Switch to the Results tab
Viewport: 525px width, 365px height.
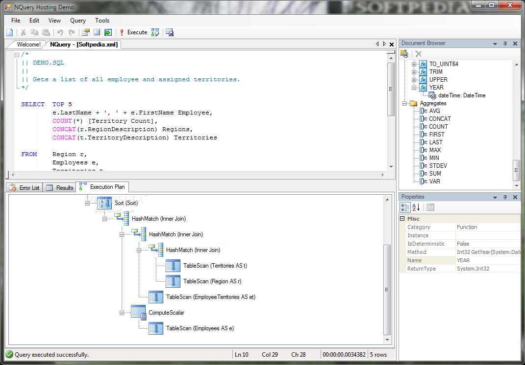[60, 187]
